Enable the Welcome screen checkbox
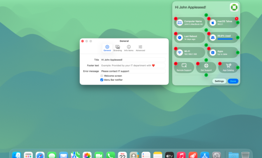 (x=102, y=76)
